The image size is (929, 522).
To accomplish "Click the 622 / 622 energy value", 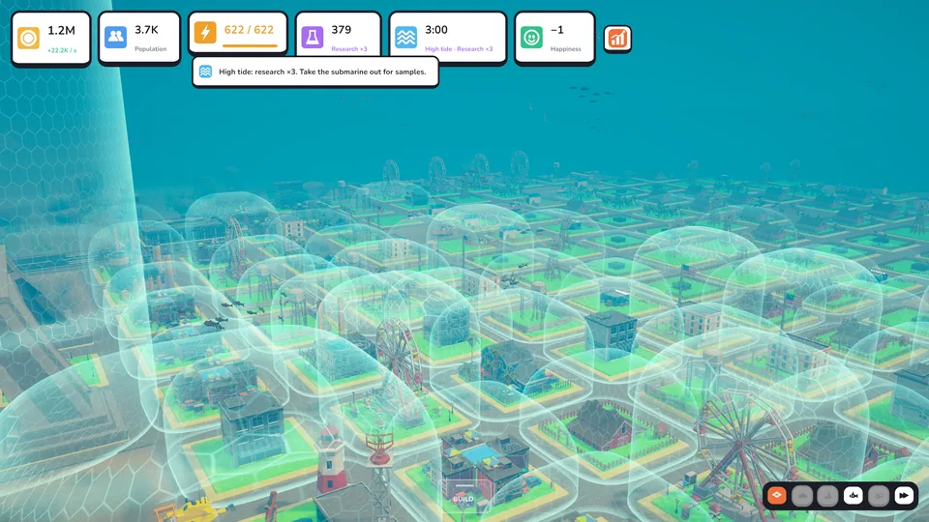I will [249, 30].
